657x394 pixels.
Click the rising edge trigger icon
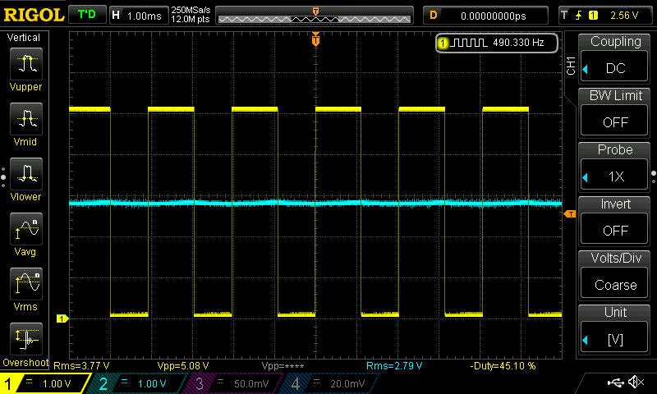click(x=579, y=16)
